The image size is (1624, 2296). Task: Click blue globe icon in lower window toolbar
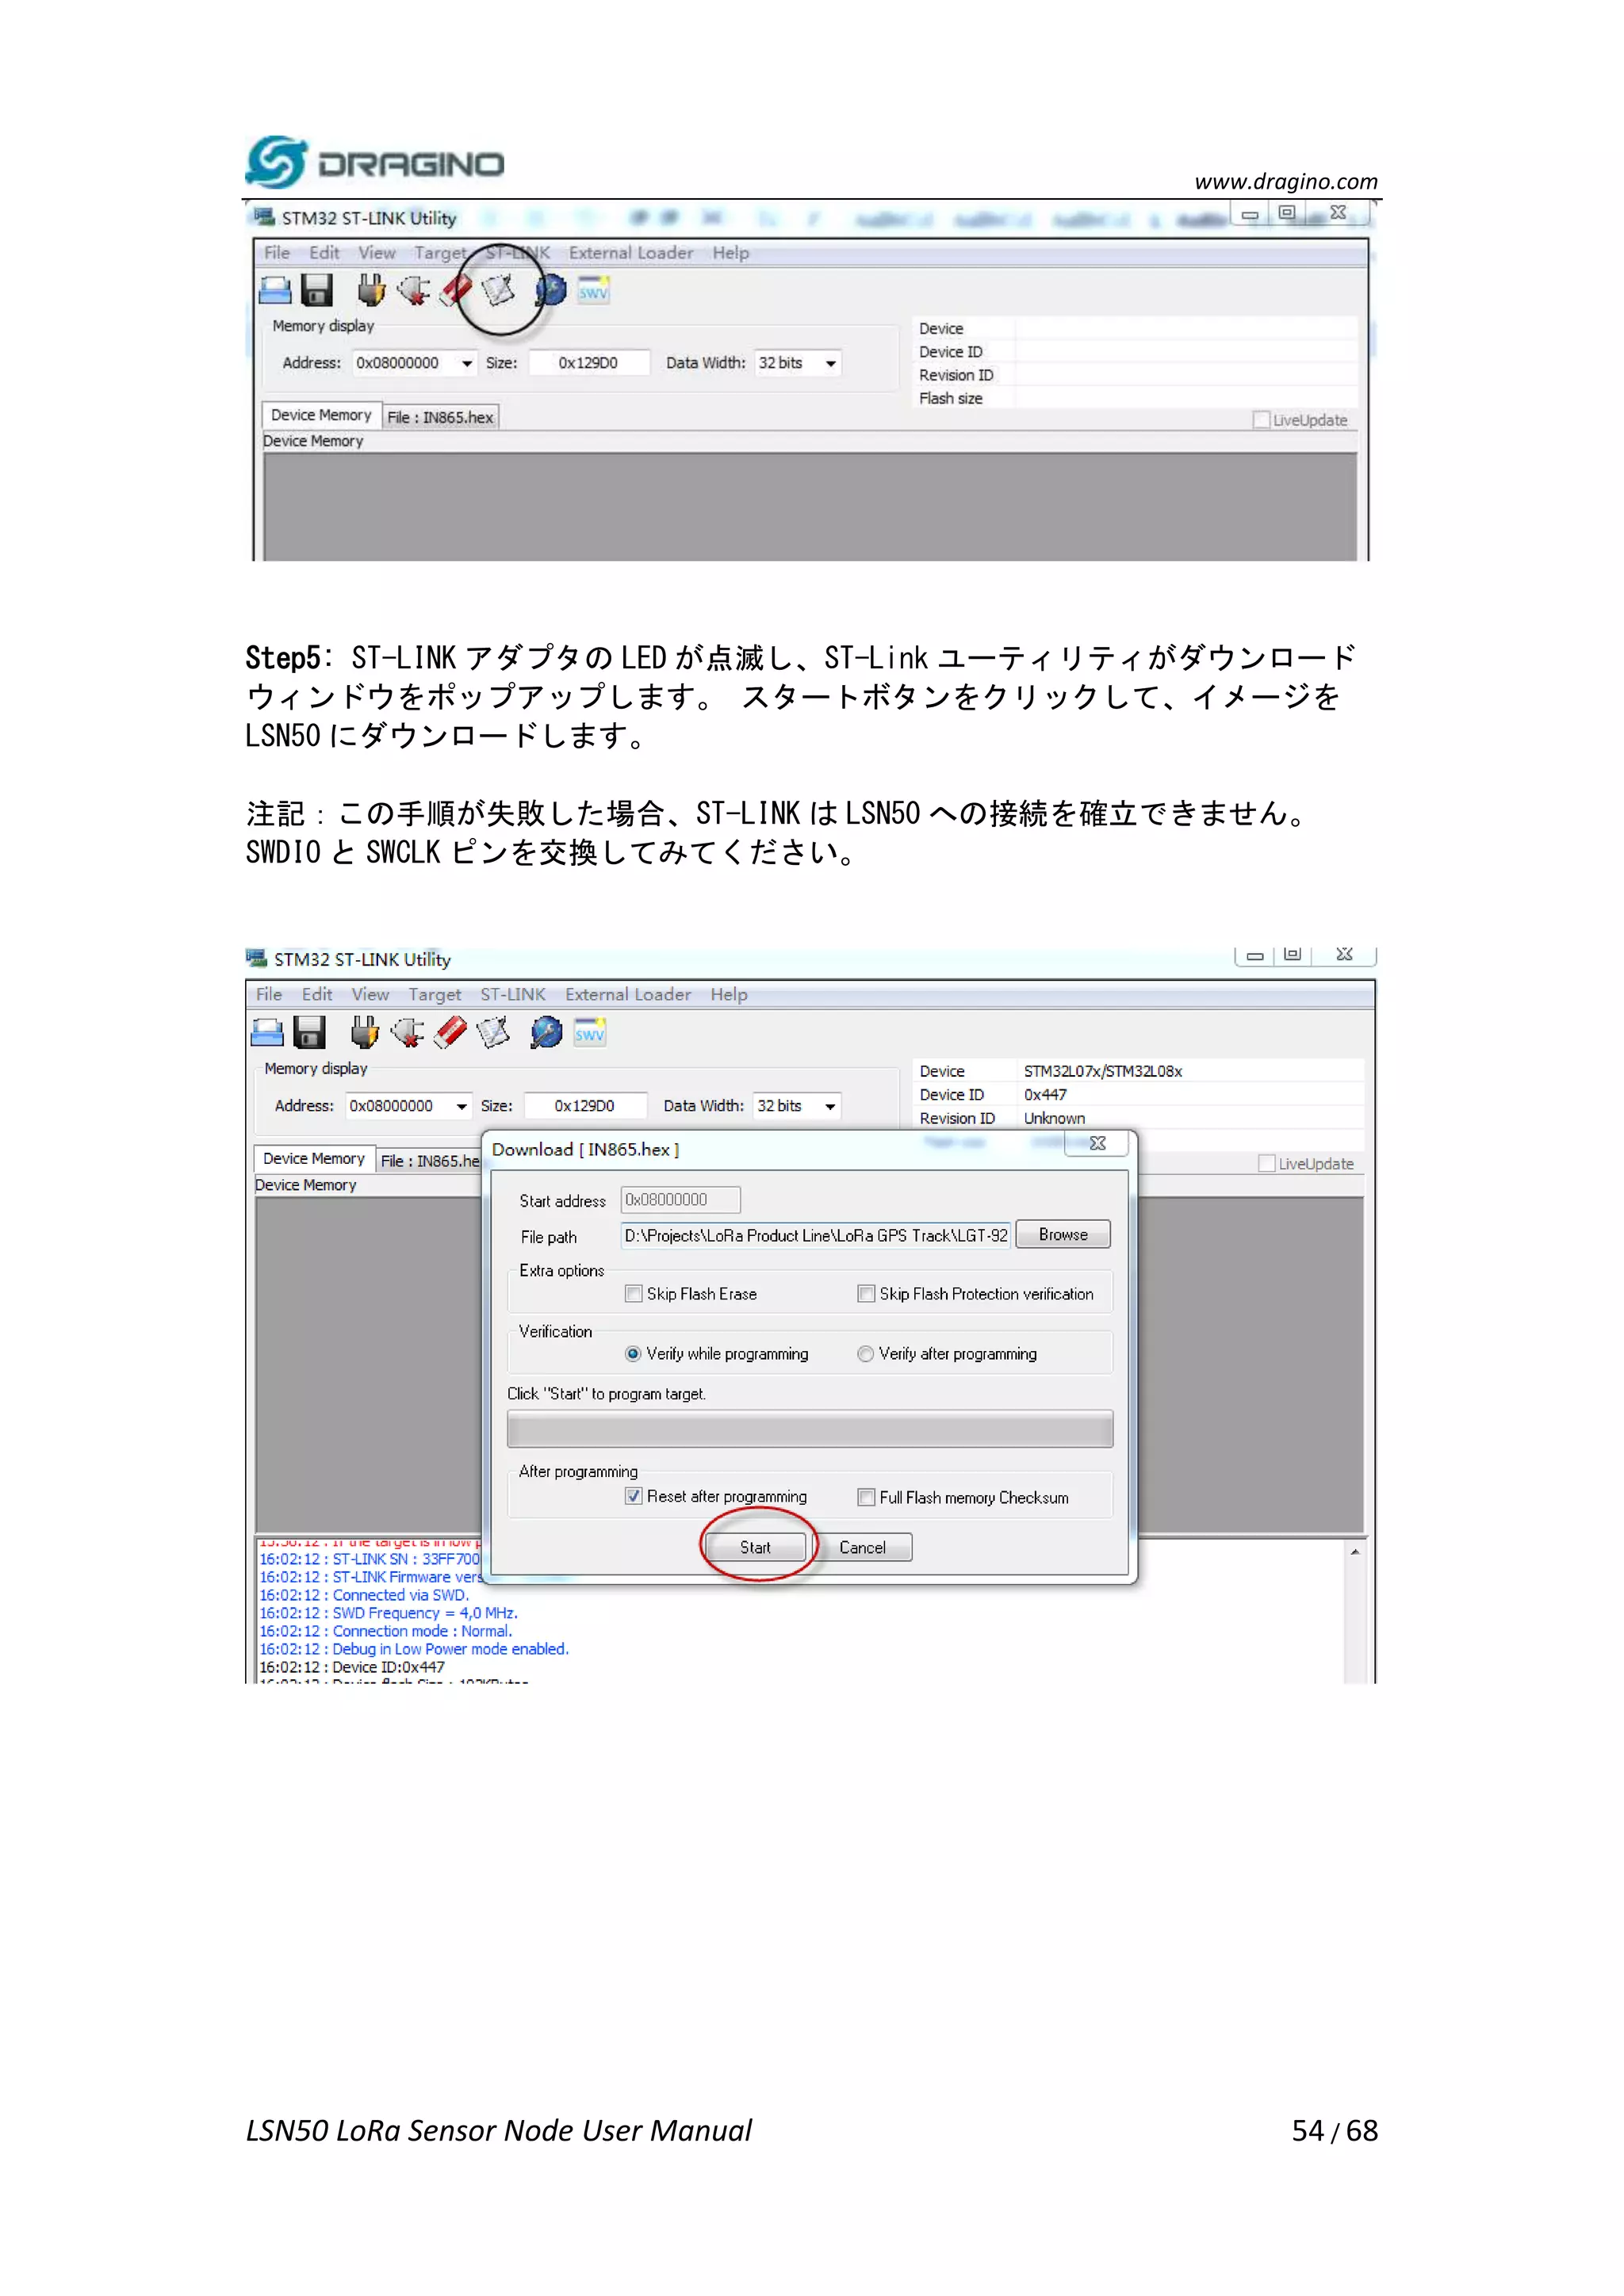(546, 1032)
